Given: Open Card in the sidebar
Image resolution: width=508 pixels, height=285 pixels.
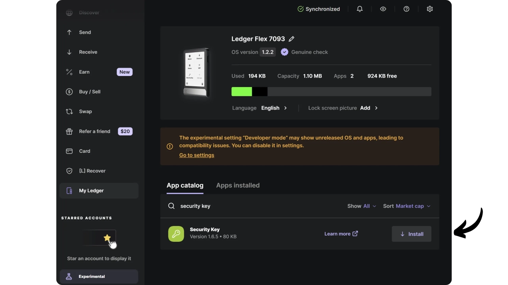Looking at the screenshot, I should 99,151.
